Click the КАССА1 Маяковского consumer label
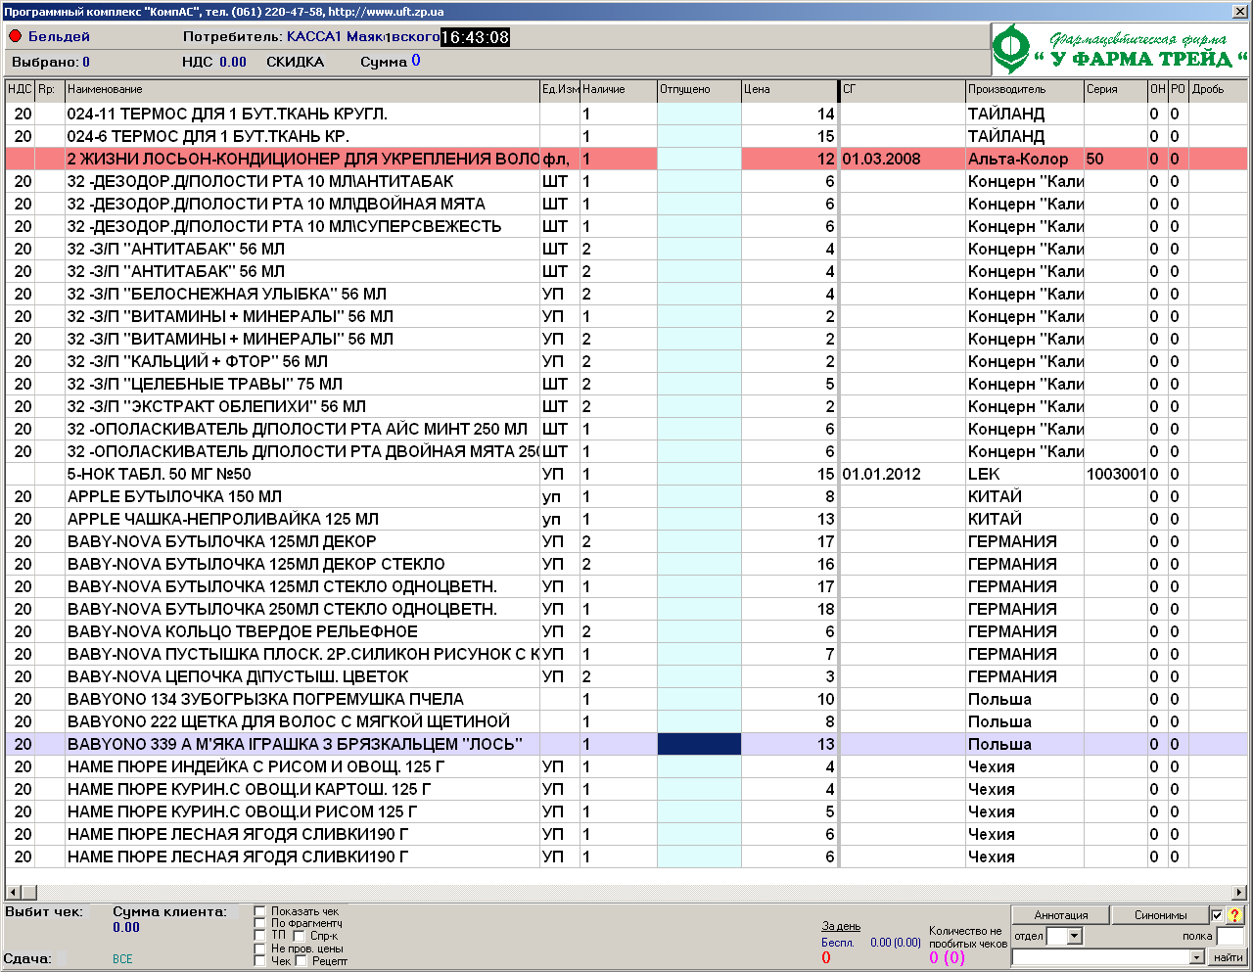This screenshot has width=1253, height=972. point(363,36)
